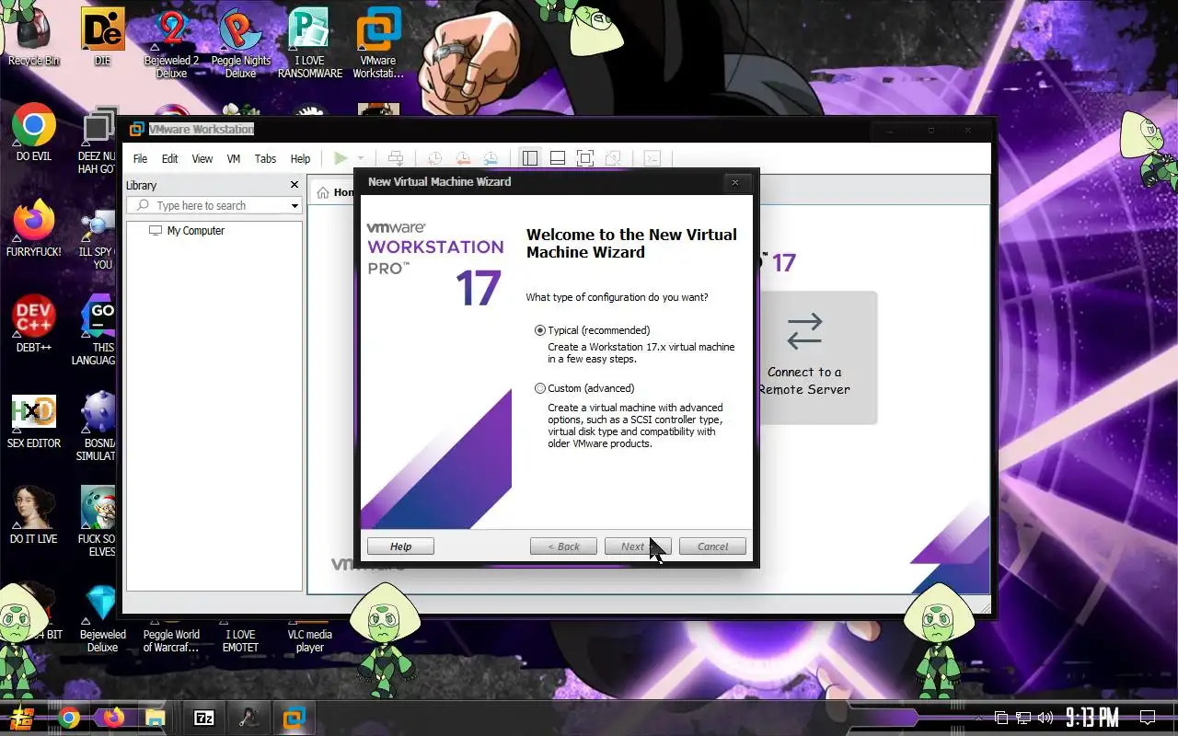Click Revert to Snapshot toolbar icon
The width and height of the screenshot is (1178, 736).
click(x=463, y=158)
